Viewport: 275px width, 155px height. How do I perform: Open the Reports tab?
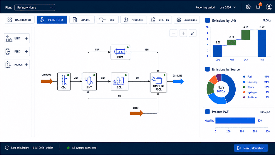coord(82,20)
